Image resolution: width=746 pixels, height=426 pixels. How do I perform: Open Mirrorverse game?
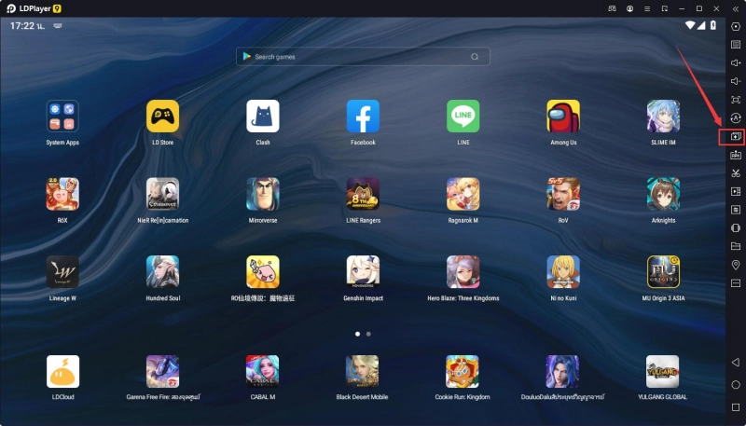pos(263,194)
